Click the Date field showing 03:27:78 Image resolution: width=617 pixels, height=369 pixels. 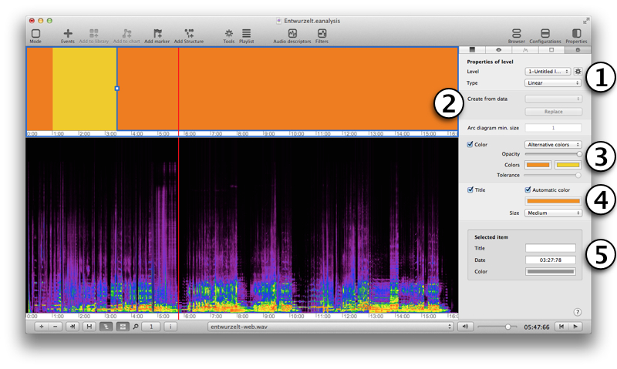(x=551, y=260)
